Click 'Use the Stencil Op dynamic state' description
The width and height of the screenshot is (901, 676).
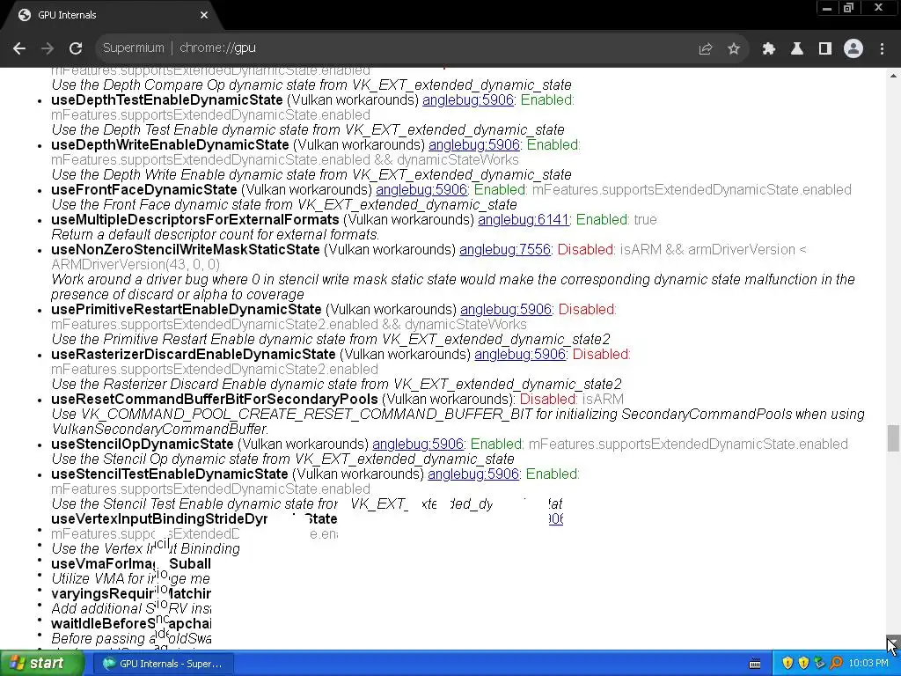click(282, 459)
